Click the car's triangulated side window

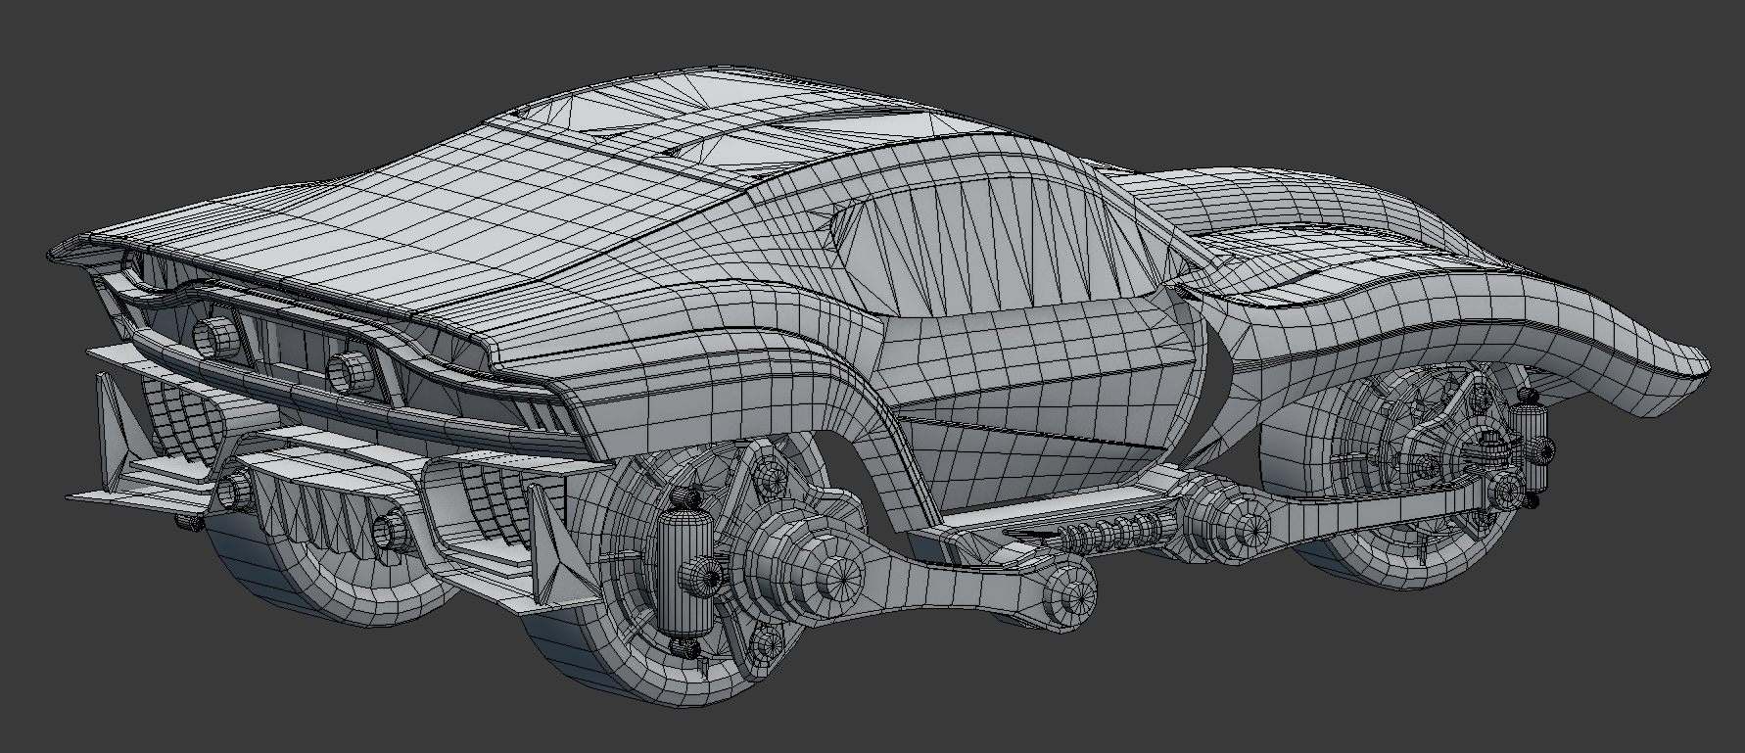(999, 247)
